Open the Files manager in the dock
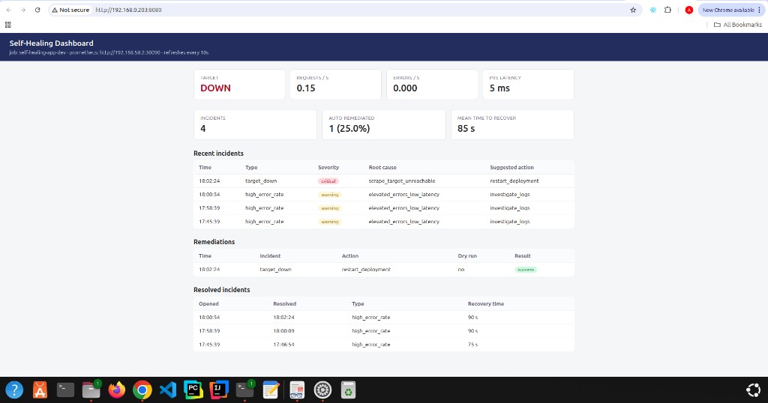This screenshot has height=403, width=768. 91,390
